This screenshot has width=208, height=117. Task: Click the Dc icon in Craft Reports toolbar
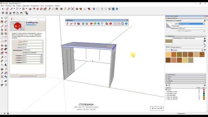tap(107, 24)
